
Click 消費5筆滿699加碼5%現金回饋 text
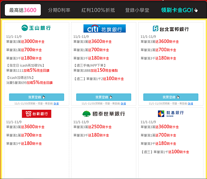(x=29, y=82)
